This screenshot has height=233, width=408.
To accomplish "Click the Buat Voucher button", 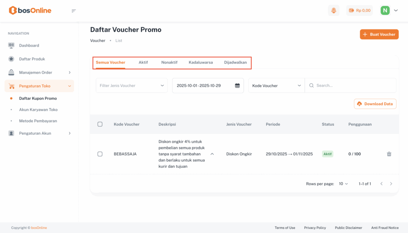I will point(379,34).
